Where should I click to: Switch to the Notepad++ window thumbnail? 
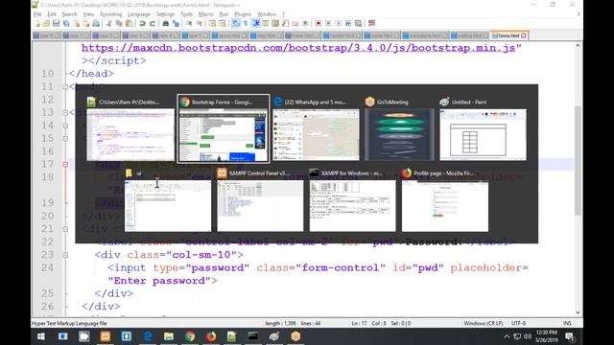(x=130, y=128)
